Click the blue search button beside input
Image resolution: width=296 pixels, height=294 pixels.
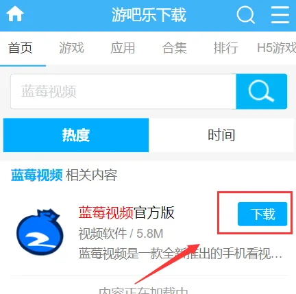261,91
